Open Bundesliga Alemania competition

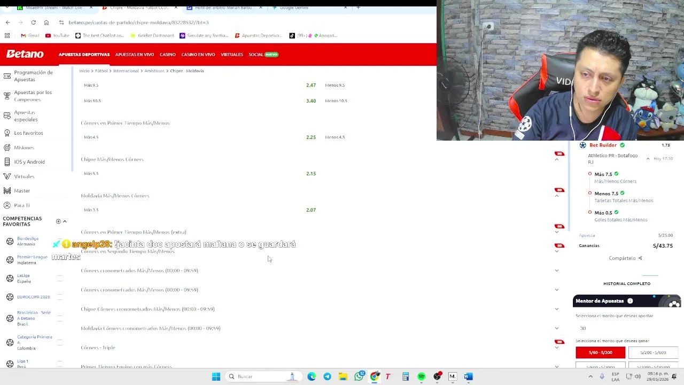pyautogui.click(x=27, y=241)
